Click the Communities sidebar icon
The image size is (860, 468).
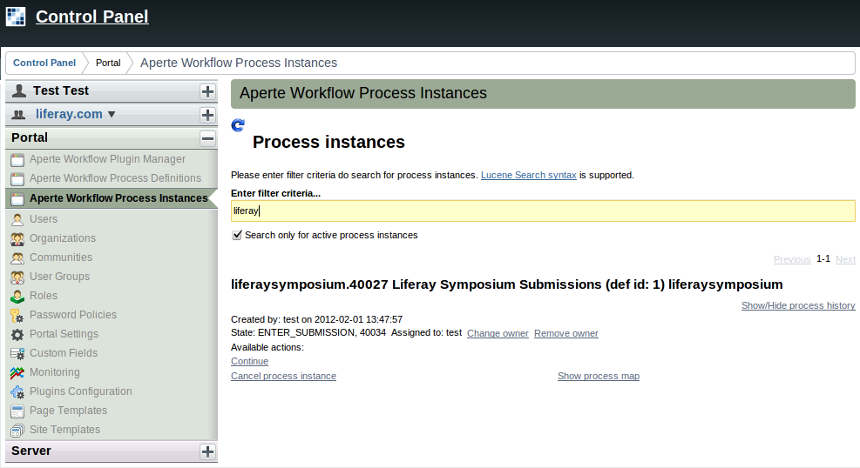17,257
